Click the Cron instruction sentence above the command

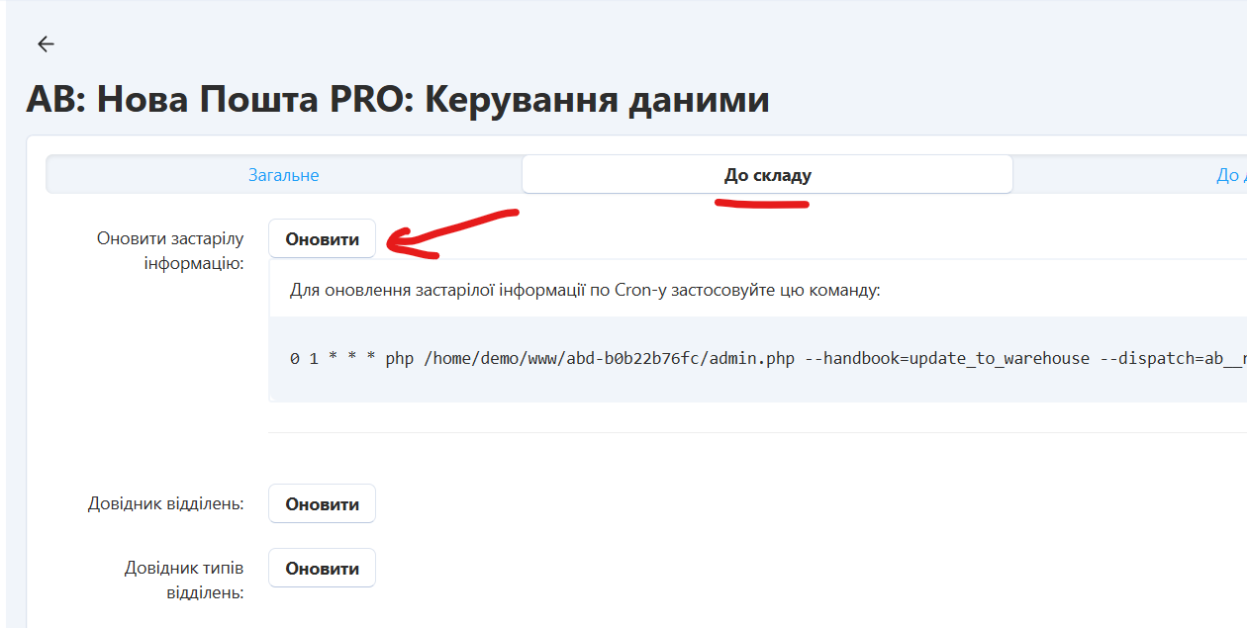coord(584,290)
